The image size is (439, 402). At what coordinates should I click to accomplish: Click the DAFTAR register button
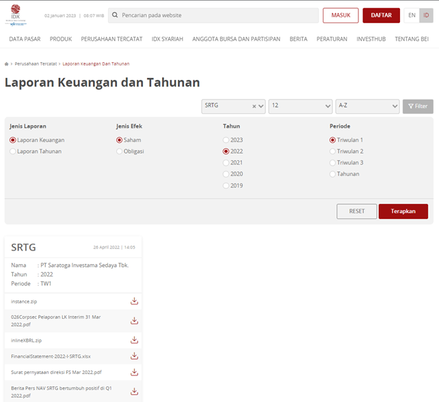point(381,16)
